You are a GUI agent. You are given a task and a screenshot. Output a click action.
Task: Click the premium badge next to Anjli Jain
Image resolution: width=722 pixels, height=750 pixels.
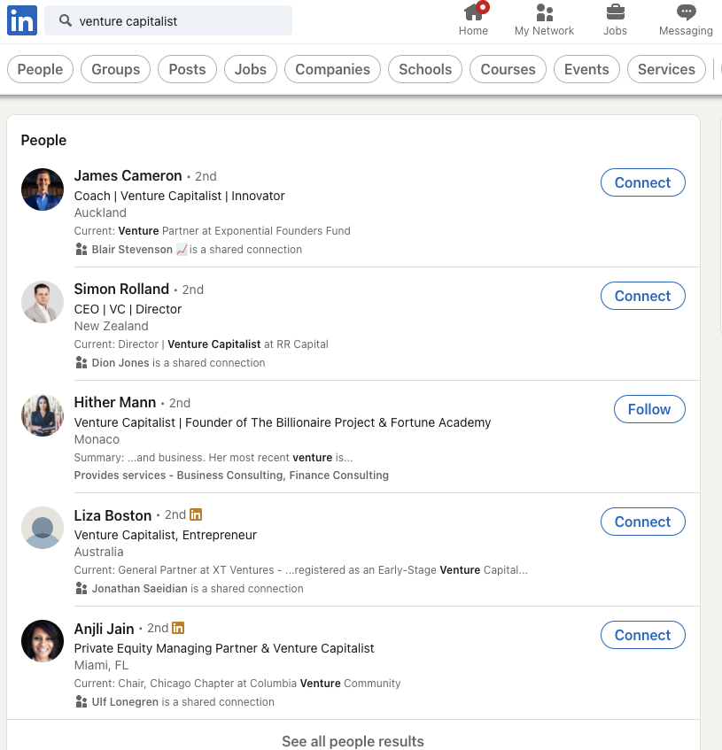click(177, 628)
